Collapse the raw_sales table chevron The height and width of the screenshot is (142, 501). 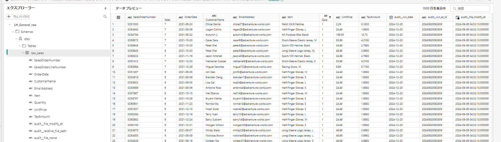23,53
